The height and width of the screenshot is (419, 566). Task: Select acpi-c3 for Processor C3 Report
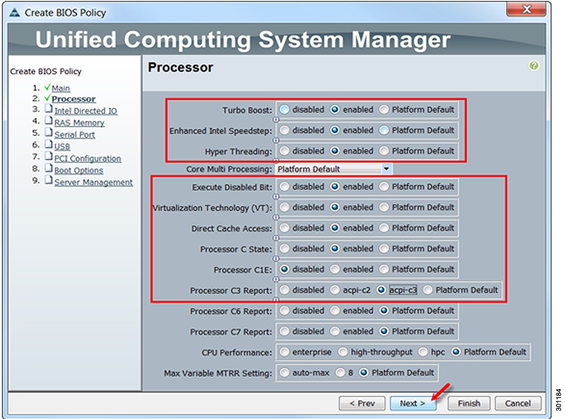coord(381,290)
